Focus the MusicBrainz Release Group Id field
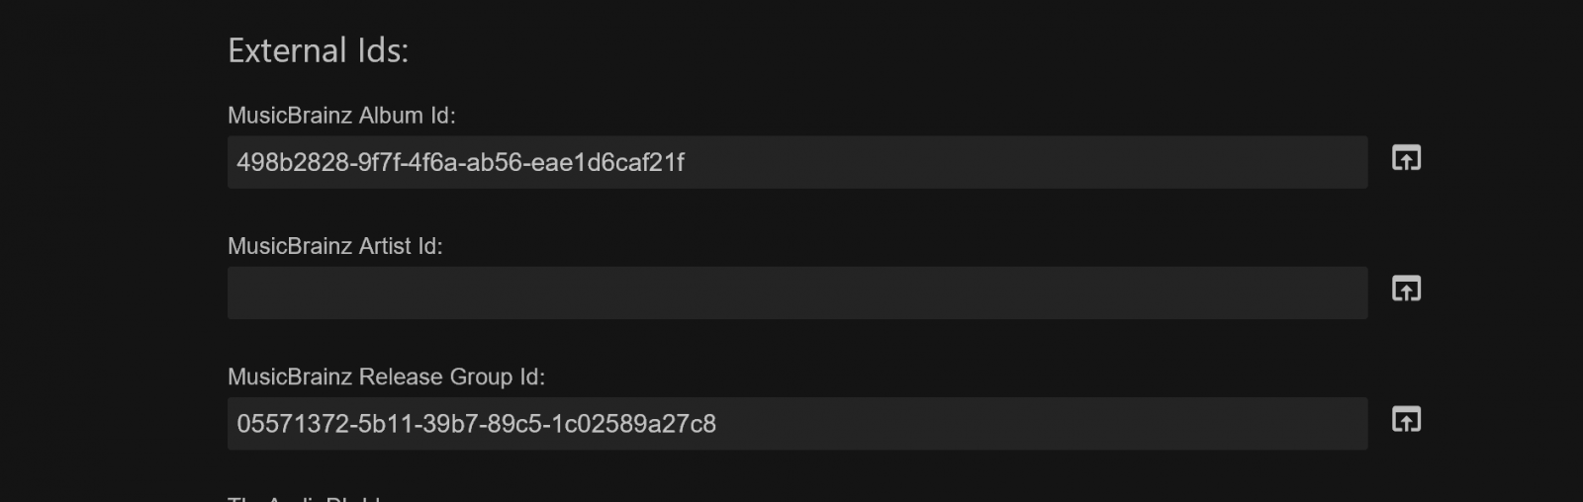The height and width of the screenshot is (502, 1583). click(x=796, y=424)
